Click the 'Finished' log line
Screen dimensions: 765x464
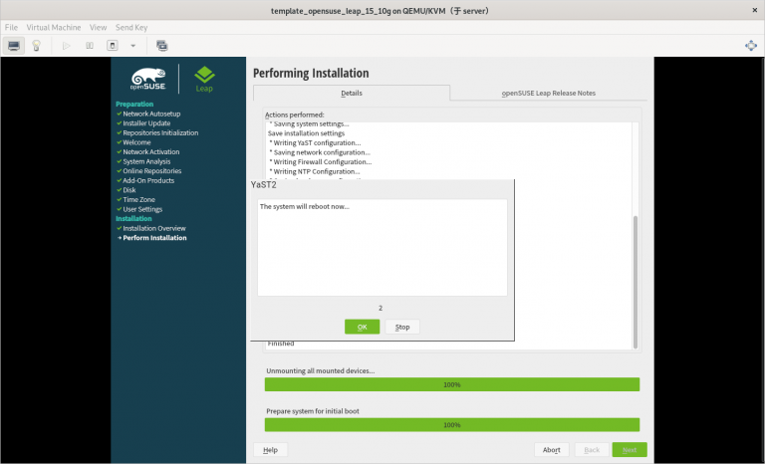pos(281,344)
